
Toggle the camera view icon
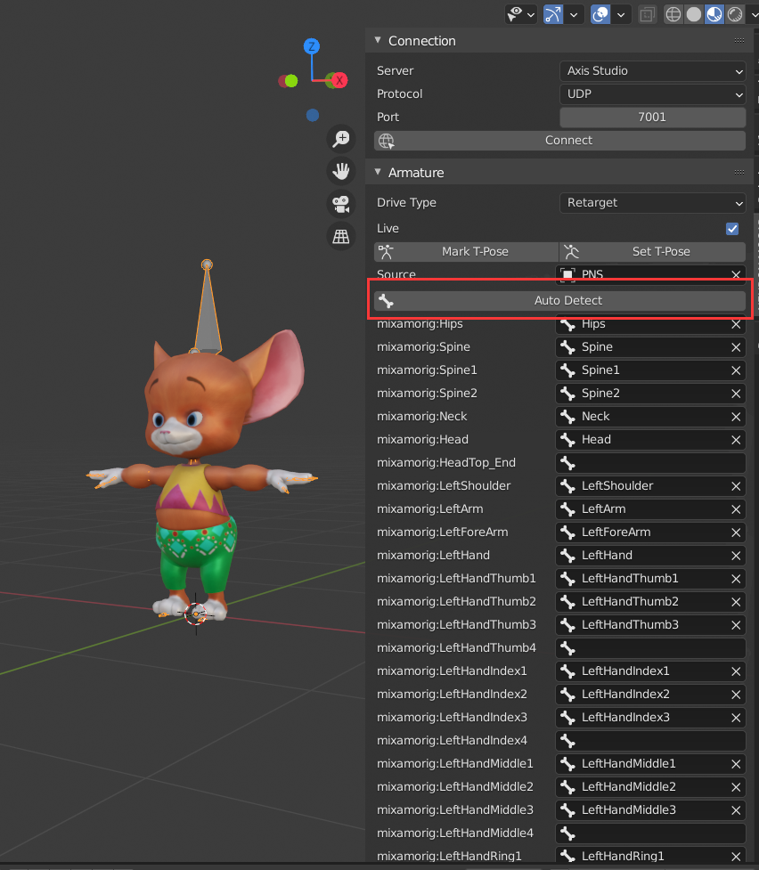pos(341,204)
